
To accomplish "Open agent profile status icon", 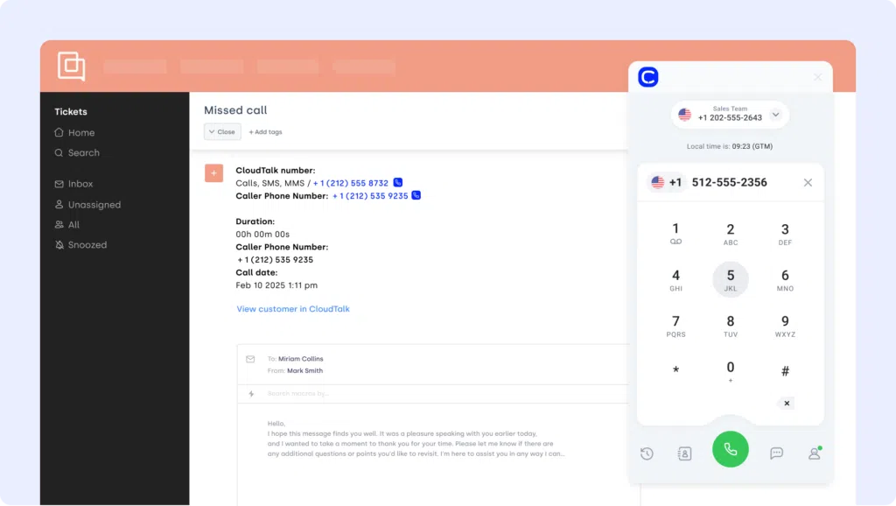I will point(815,453).
